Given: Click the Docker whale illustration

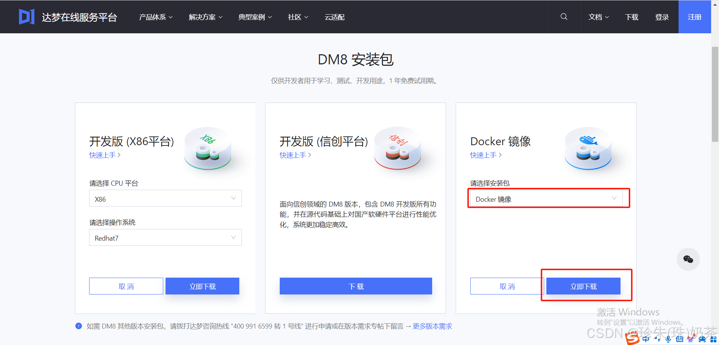Looking at the screenshot, I should pos(588,149).
